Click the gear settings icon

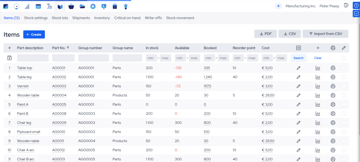(x=93, y=6)
